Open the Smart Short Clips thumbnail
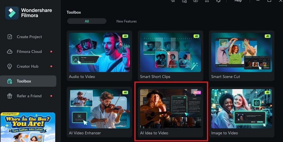The image size is (283, 142). click(171, 52)
